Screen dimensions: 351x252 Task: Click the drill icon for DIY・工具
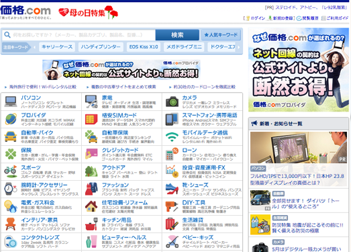click(172, 206)
